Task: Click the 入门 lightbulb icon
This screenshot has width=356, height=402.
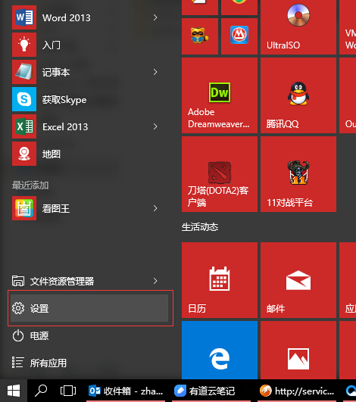Action: [x=24, y=45]
